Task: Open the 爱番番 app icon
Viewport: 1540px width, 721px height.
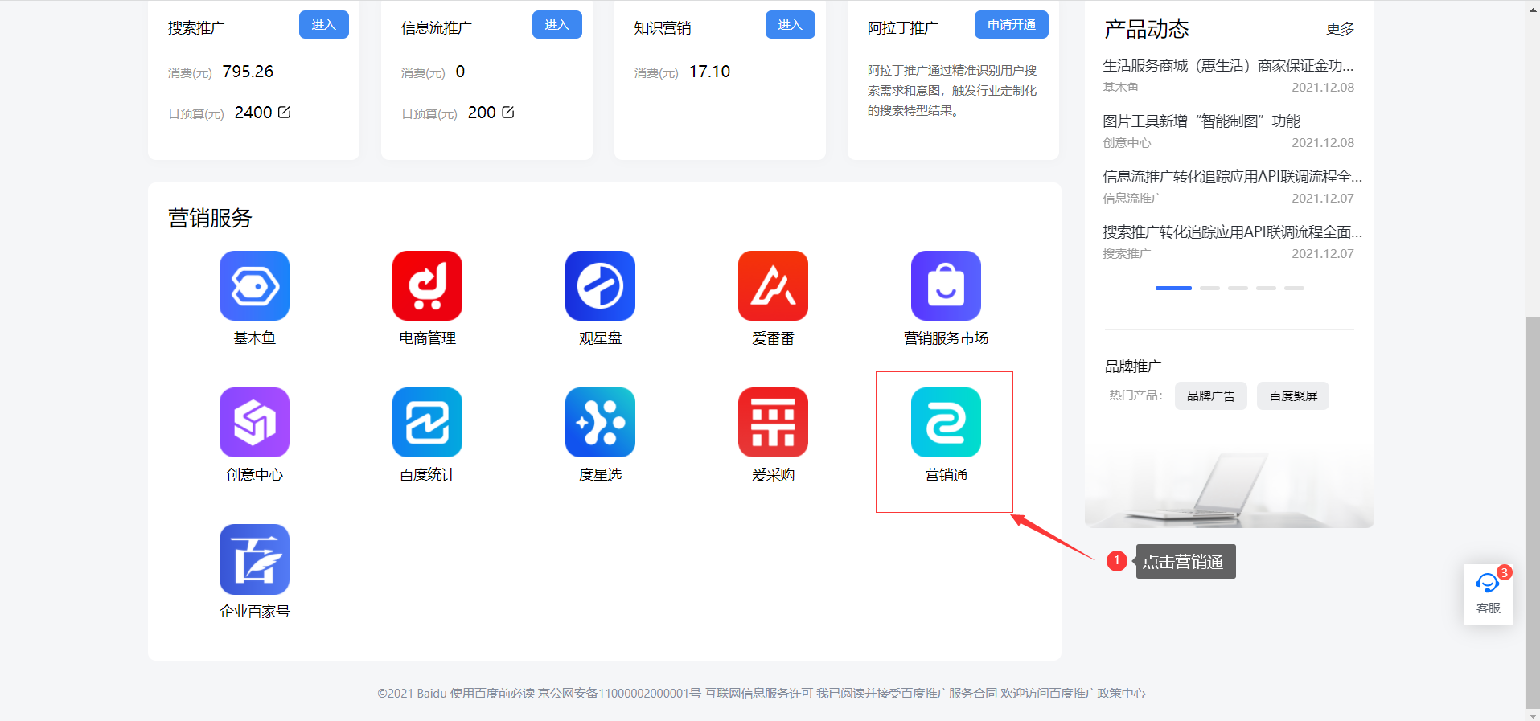Action: click(773, 285)
